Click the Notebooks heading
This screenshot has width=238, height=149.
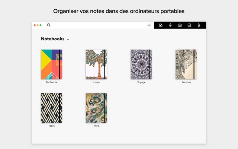coord(53,39)
